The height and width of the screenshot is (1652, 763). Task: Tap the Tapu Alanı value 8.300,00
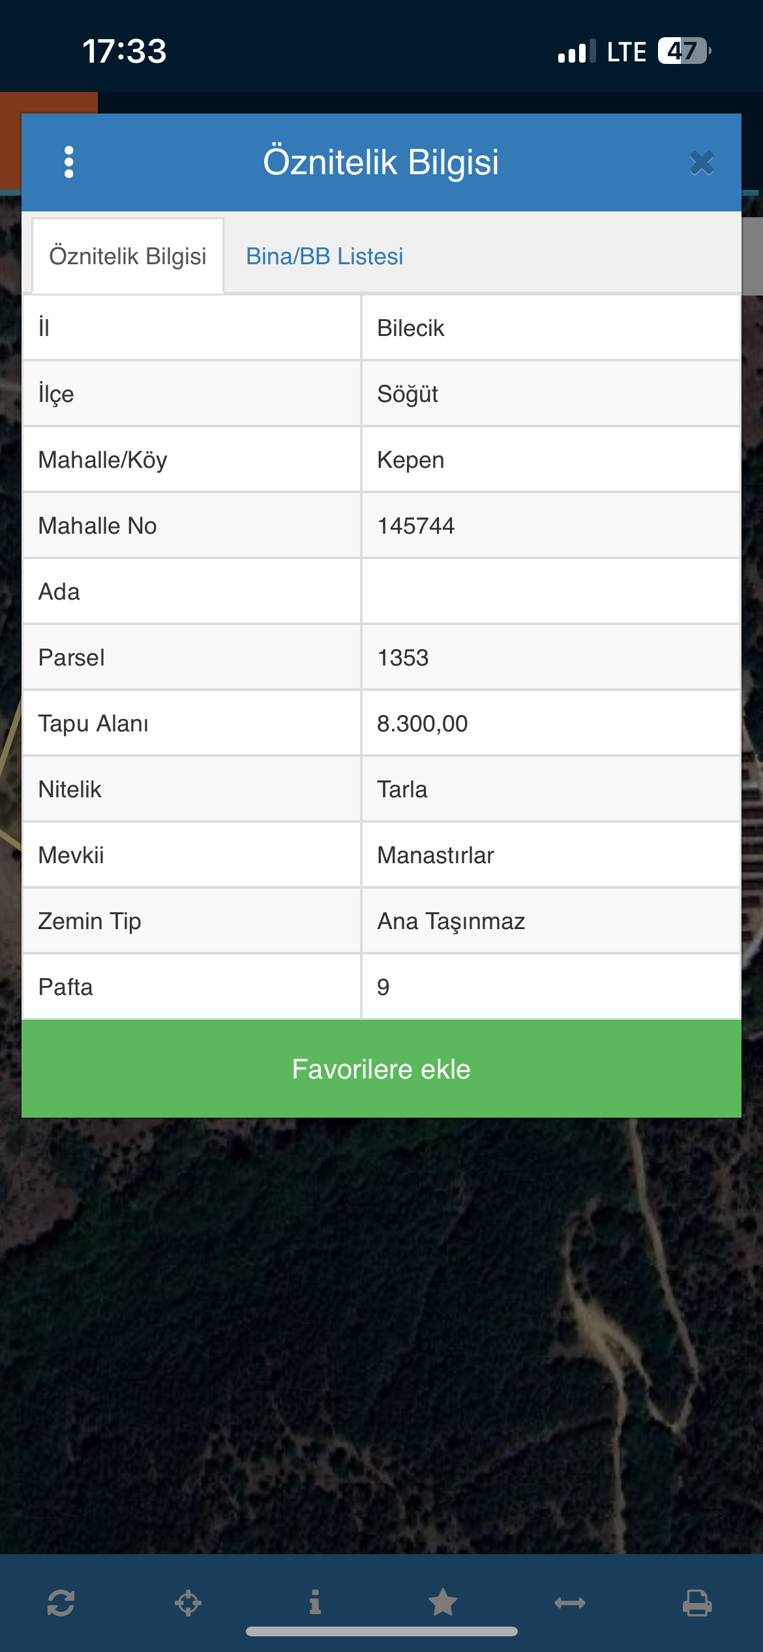pyautogui.click(x=423, y=724)
